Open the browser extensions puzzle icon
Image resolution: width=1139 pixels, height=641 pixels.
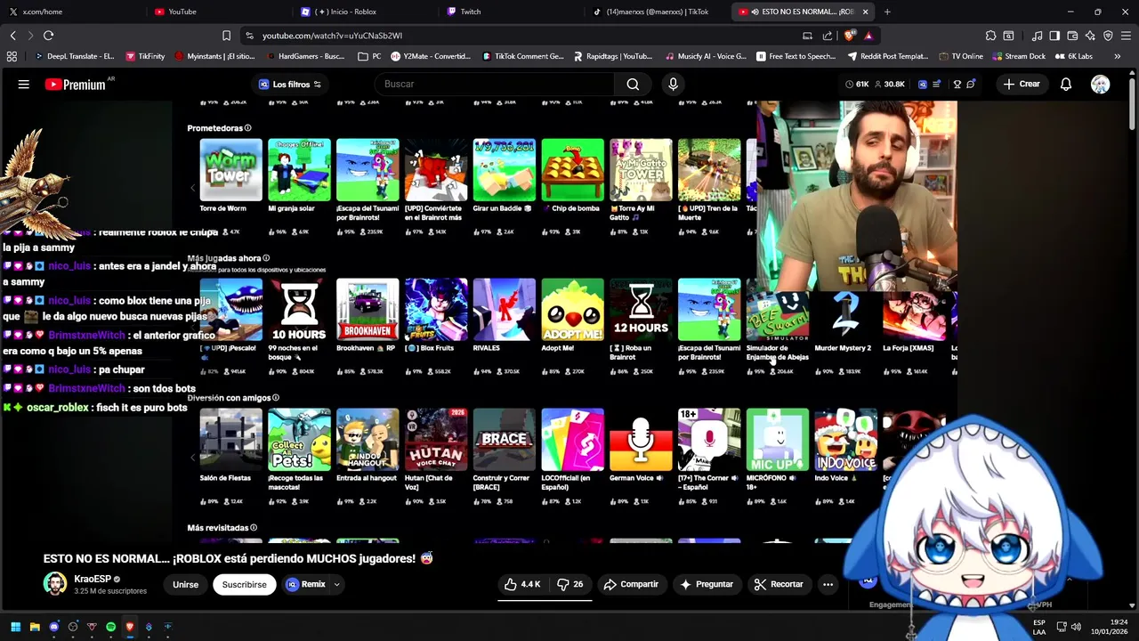click(990, 36)
